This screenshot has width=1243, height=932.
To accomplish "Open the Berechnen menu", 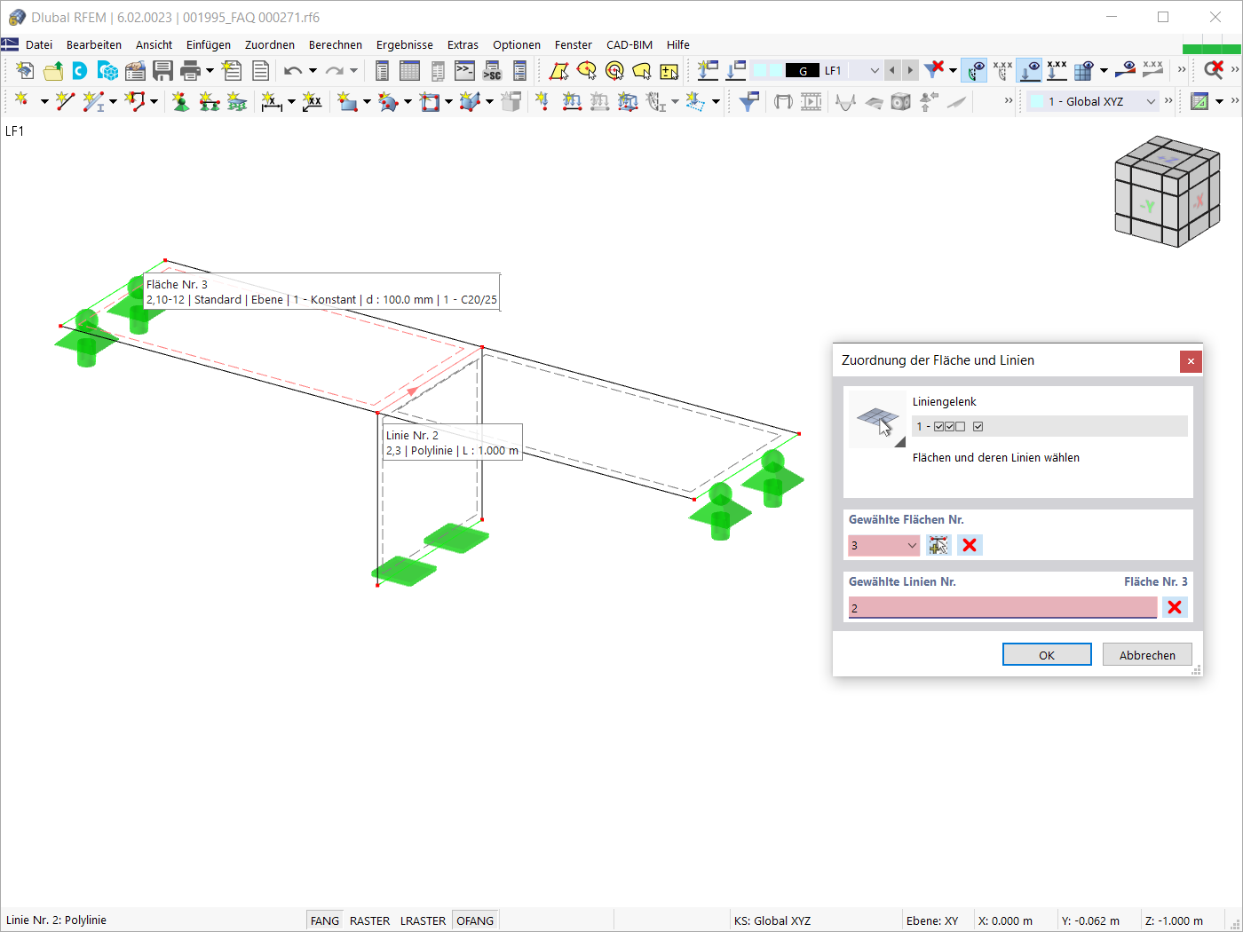I will [336, 44].
